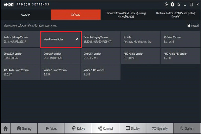
Task: Open the Connect section
Action: coord(106,128)
